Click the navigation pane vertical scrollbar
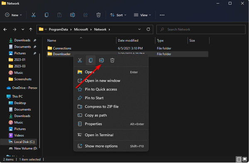 tap(39, 101)
